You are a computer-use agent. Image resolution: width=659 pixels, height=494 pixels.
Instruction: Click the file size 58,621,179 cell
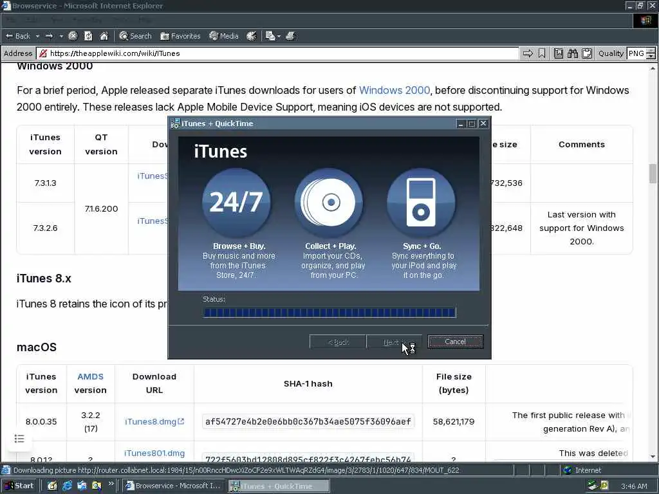(x=454, y=421)
